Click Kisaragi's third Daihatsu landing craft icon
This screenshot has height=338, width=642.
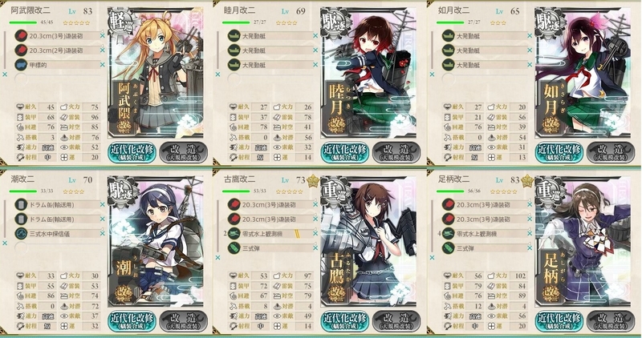pyautogui.click(x=449, y=65)
